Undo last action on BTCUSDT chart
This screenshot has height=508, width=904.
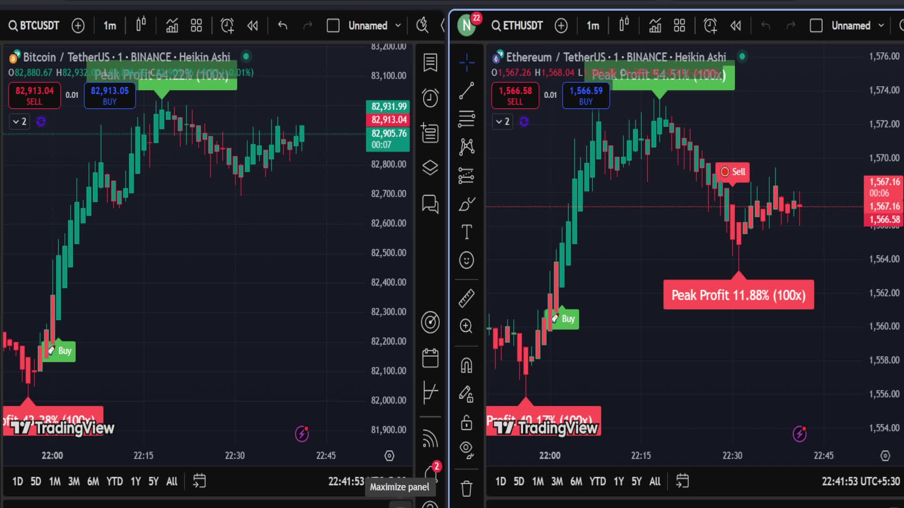(x=282, y=25)
